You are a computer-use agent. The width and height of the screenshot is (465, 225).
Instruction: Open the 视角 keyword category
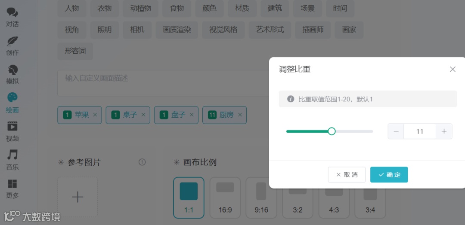pyautogui.click(x=72, y=30)
